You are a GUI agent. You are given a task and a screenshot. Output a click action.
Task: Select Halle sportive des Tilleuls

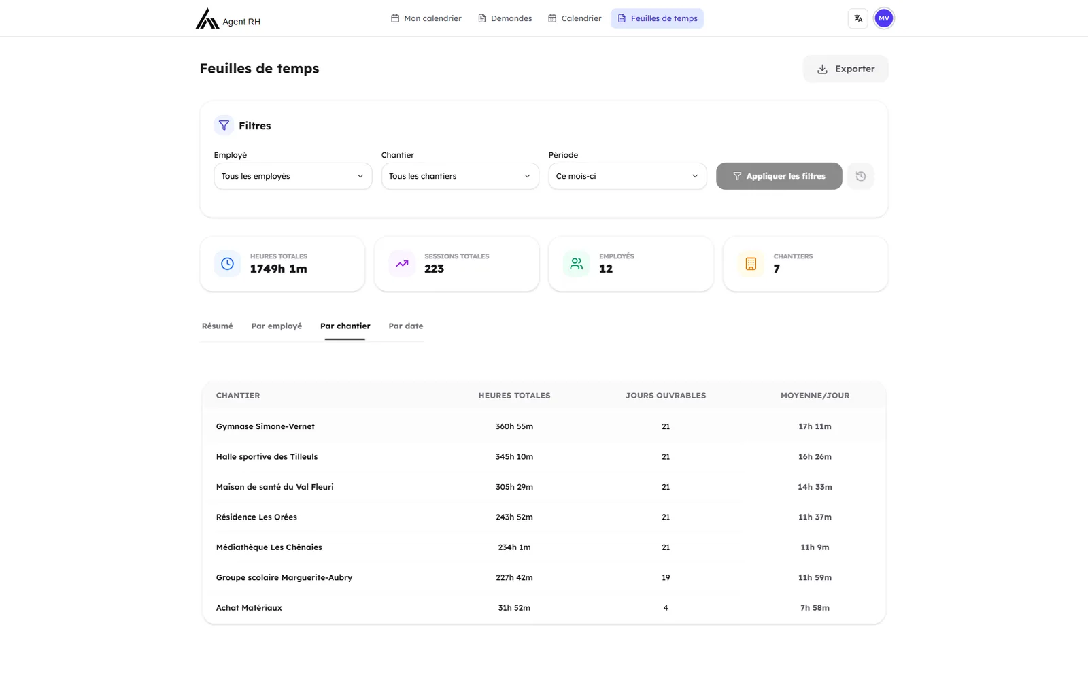(x=267, y=457)
